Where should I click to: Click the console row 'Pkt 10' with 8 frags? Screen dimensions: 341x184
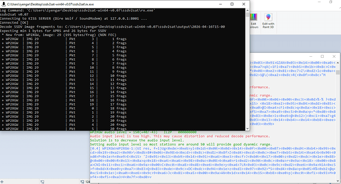point(64,68)
